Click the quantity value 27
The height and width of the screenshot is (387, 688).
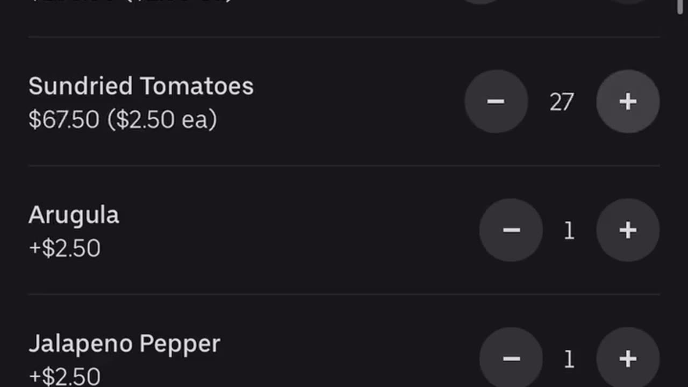point(562,102)
